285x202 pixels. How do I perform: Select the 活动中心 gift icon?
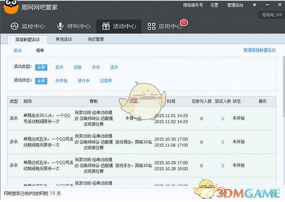point(106,26)
